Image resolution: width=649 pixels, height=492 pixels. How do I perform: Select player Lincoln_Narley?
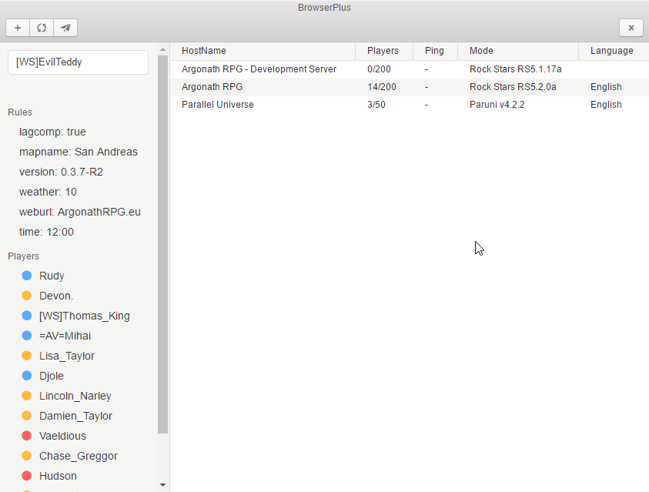(75, 396)
